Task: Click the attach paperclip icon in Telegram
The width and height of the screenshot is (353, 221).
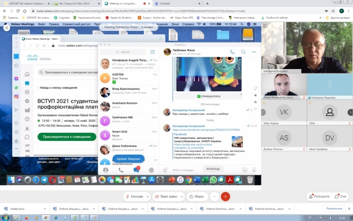Action: (165, 170)
